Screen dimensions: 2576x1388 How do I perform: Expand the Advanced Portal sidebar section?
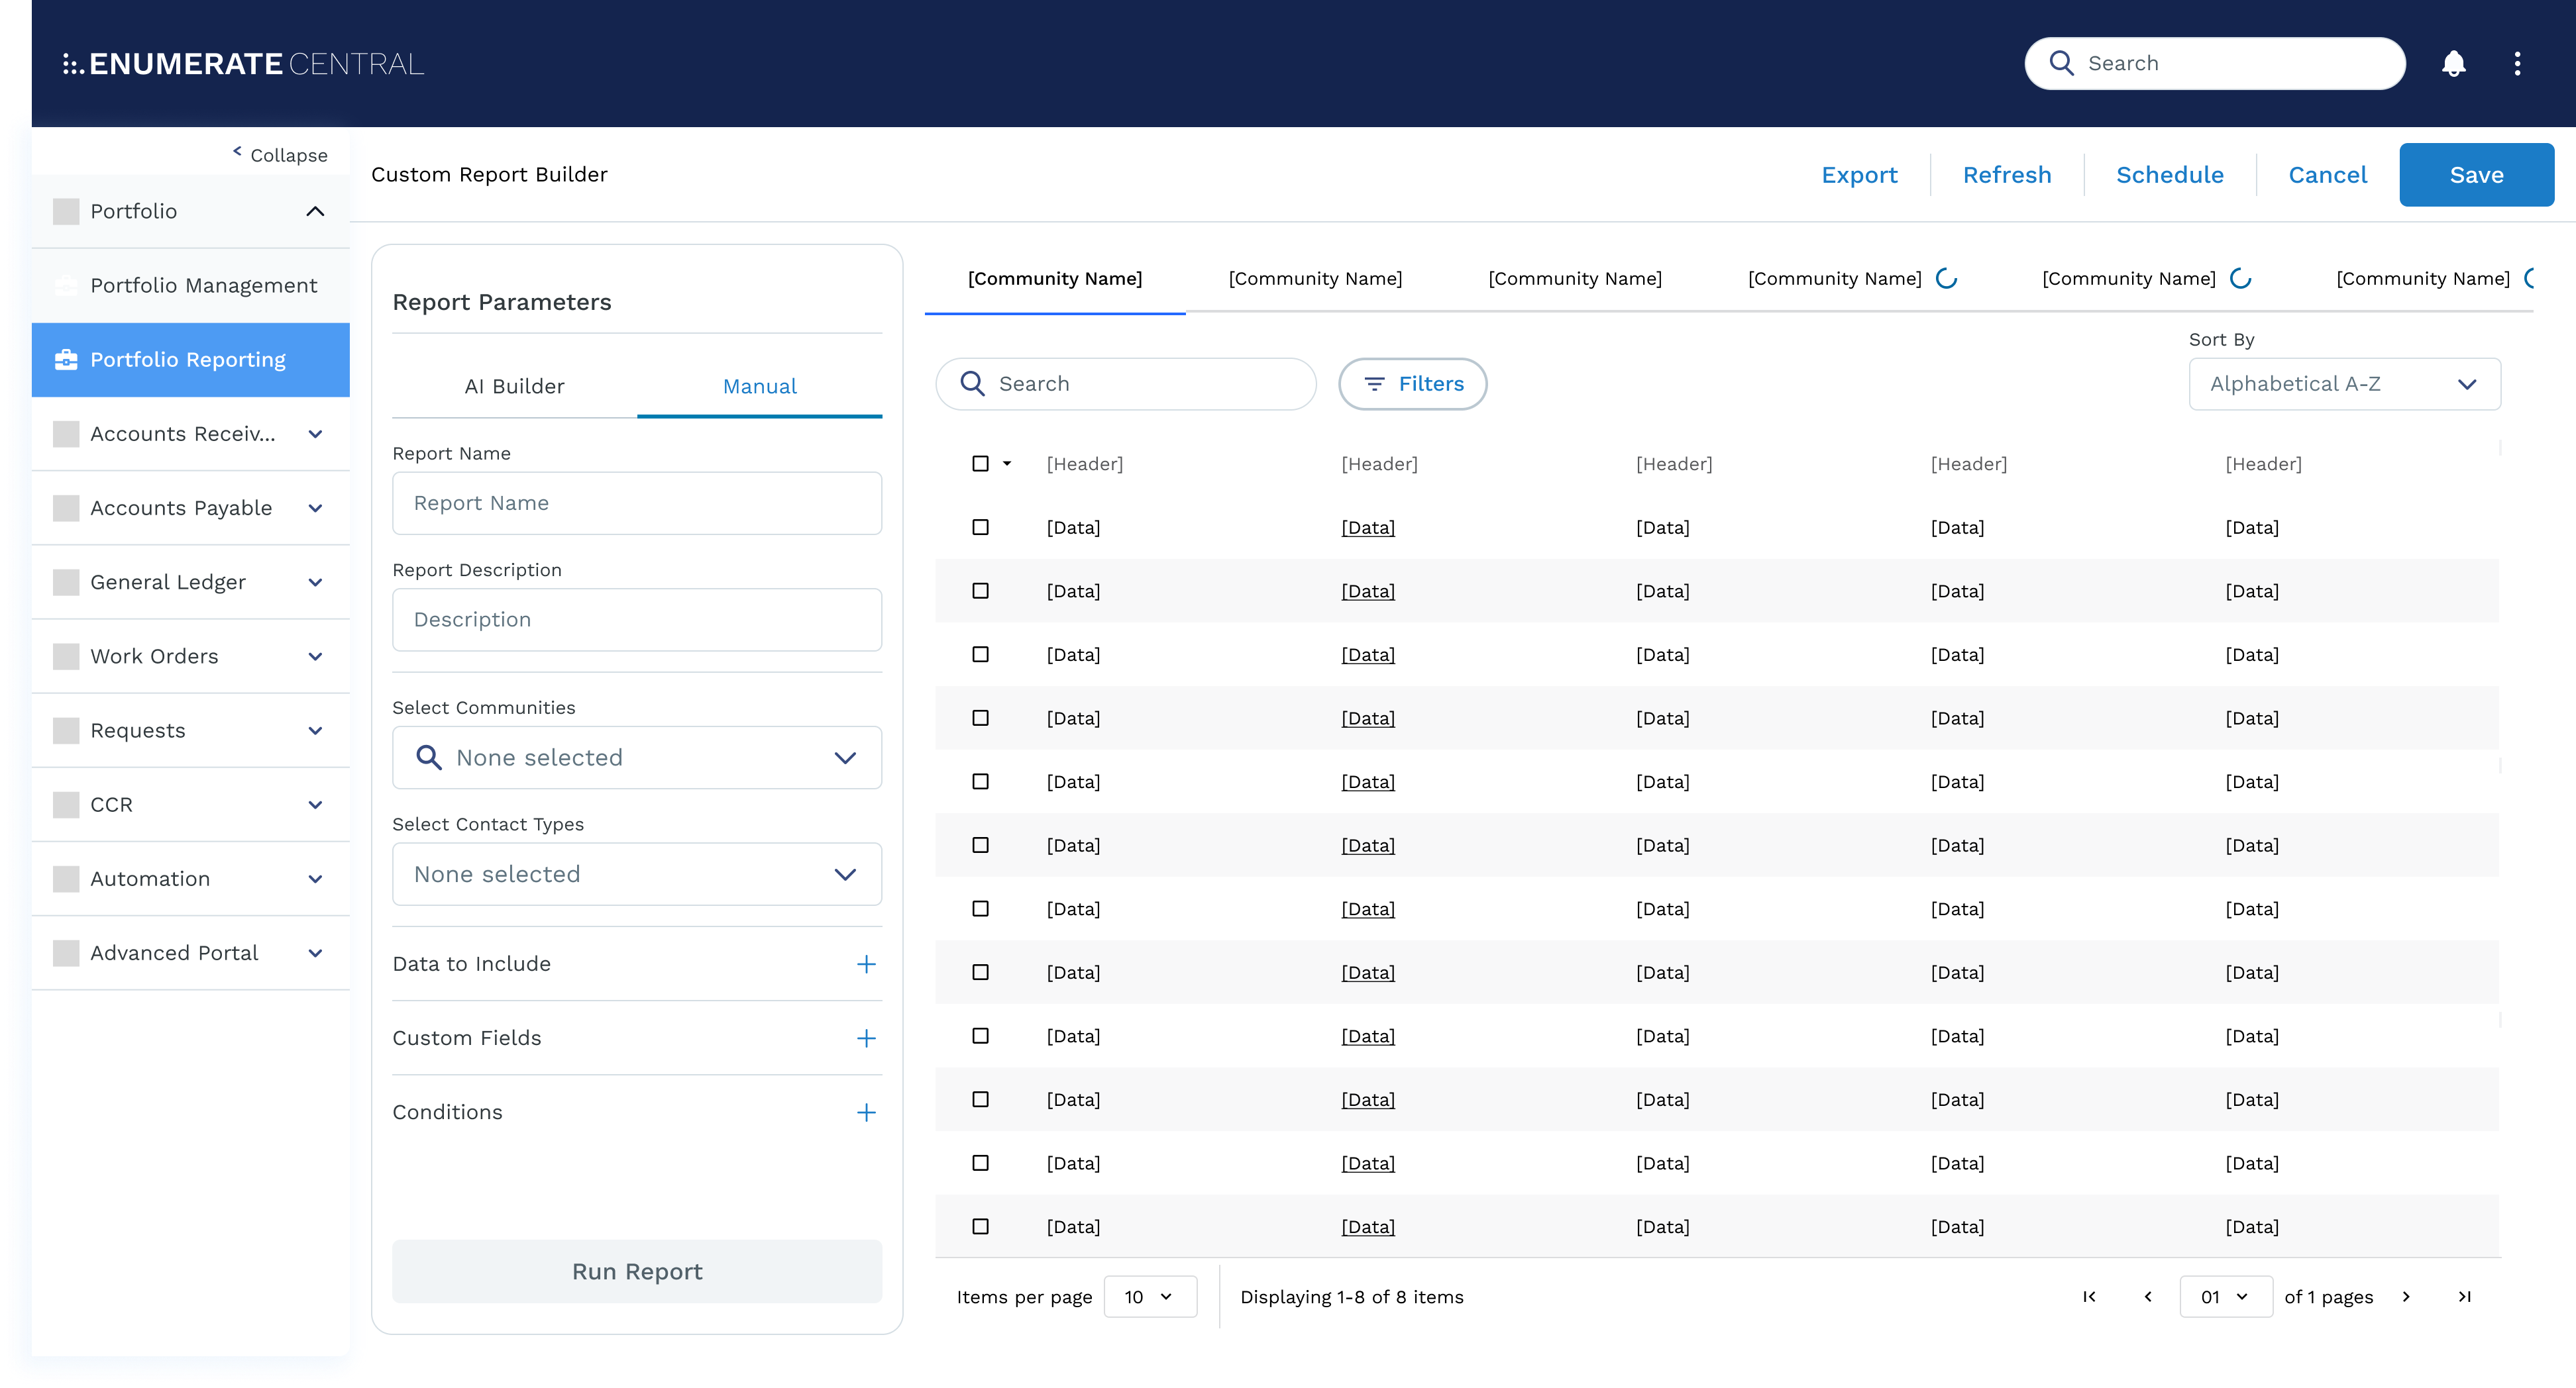click(315, 954)
